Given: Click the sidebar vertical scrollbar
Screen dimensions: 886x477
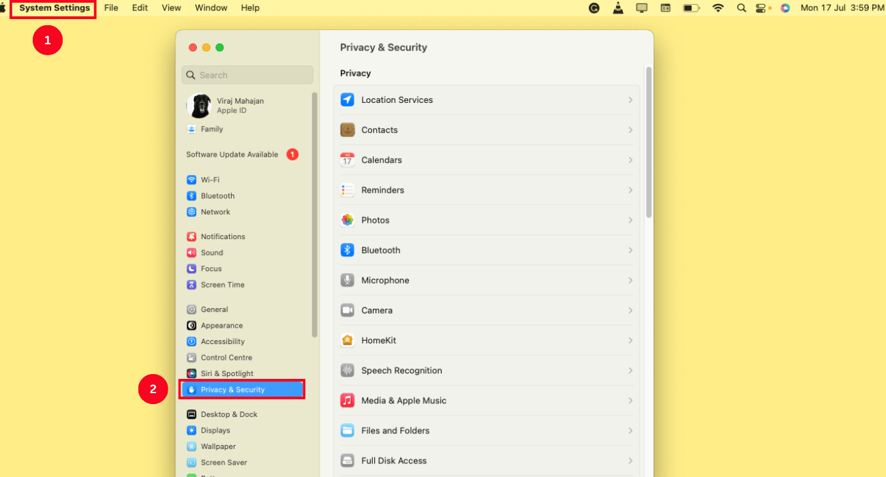Looking at the screenshot, I should coord(314,214).
